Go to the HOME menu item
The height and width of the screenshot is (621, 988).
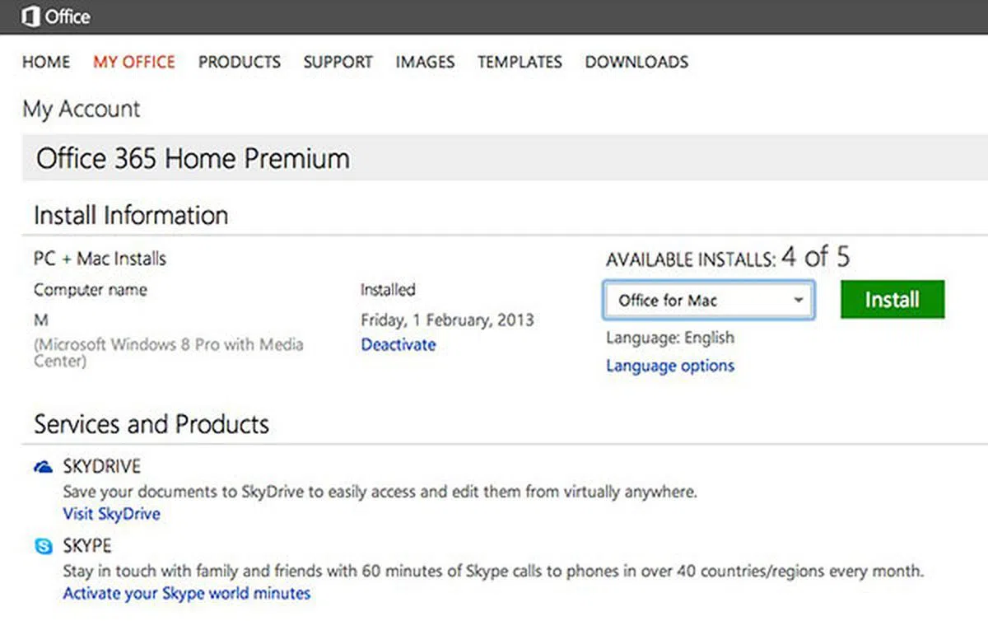point(46,62)
